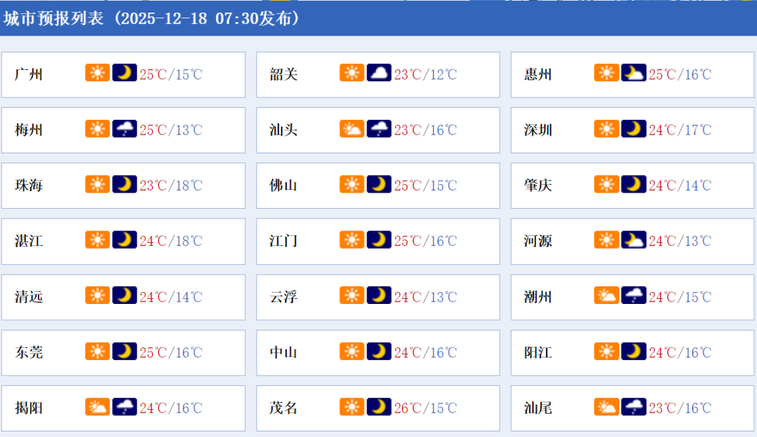This screenshot has height=437, width=757.
Task: Click Shaoguan's cloudy night weather icon
Action: tap(378, 73)
